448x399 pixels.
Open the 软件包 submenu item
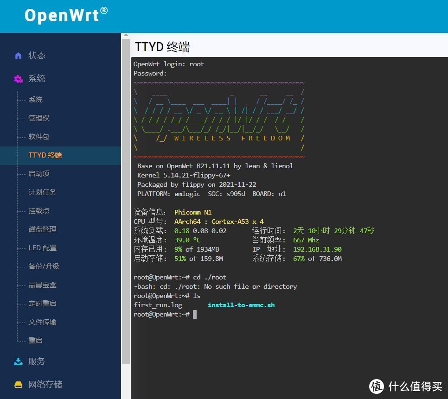point(39,137)
